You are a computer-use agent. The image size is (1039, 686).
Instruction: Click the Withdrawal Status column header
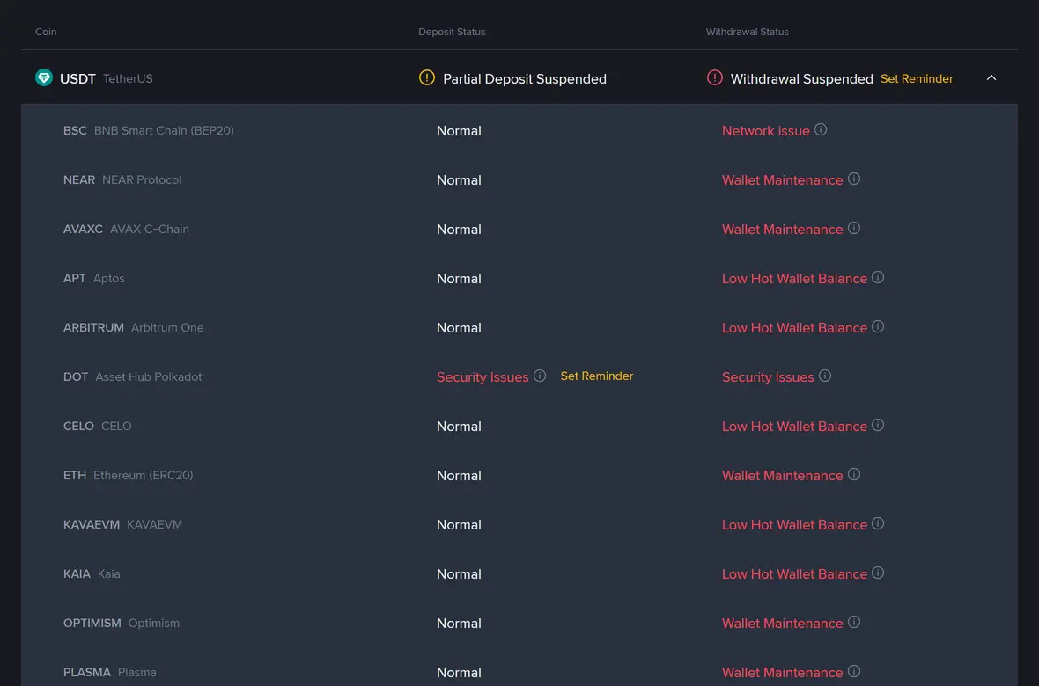pos(747,32)
